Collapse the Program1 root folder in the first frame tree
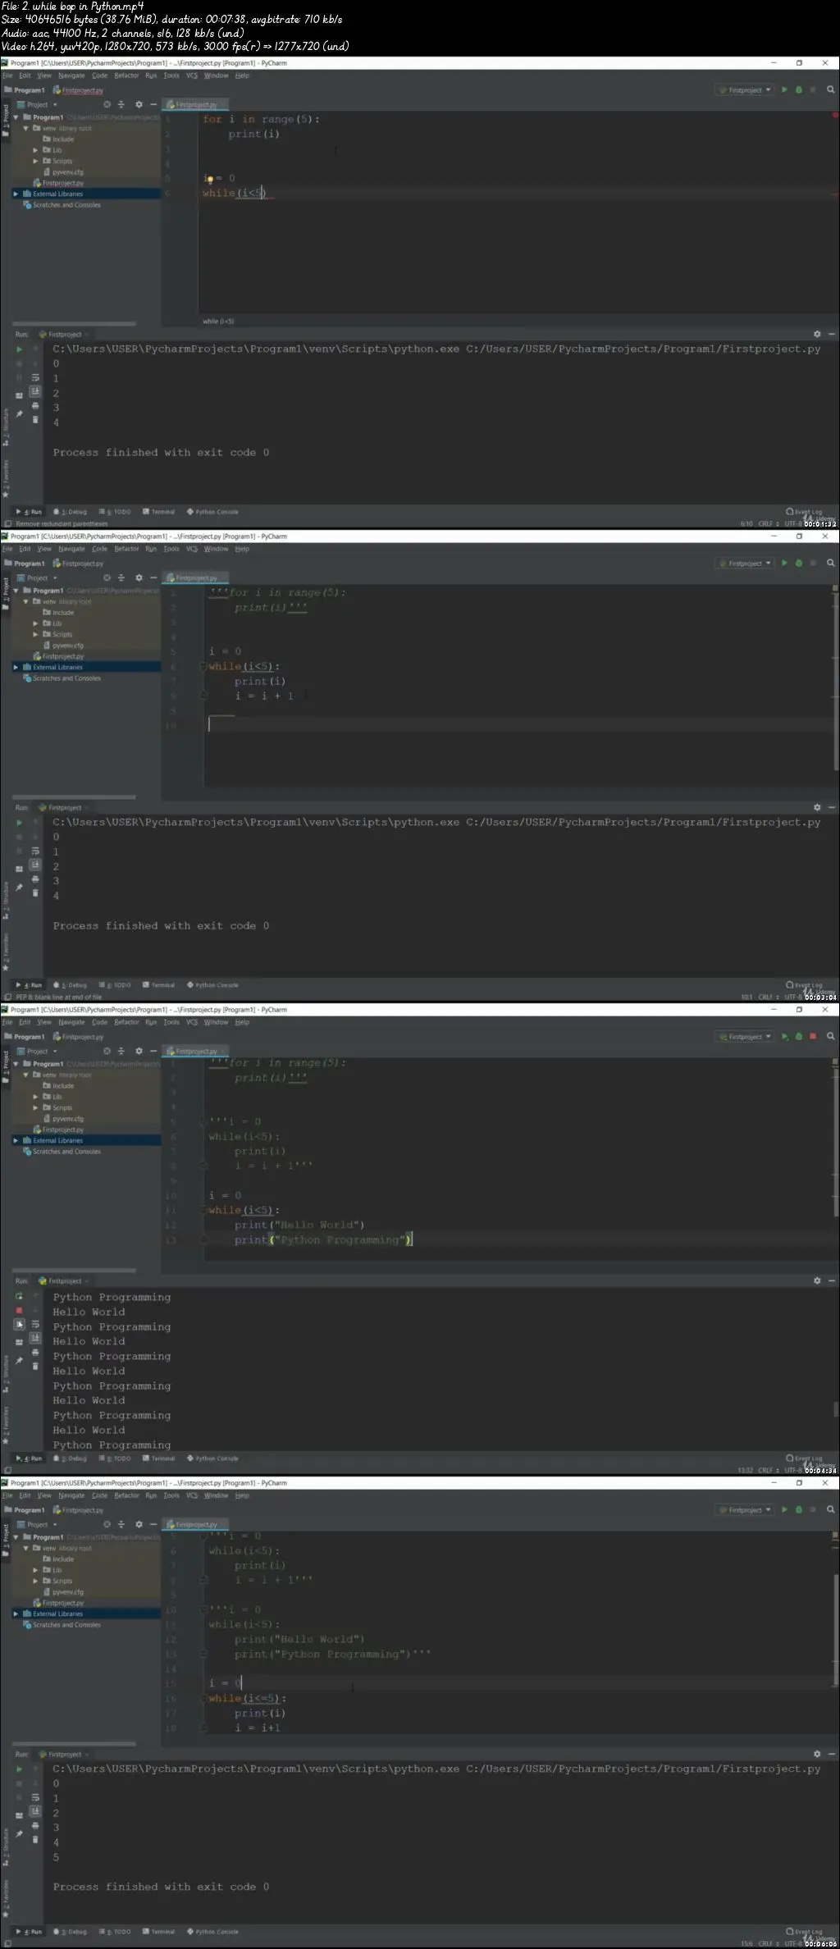840x1949 pixels. pos(16,117)
